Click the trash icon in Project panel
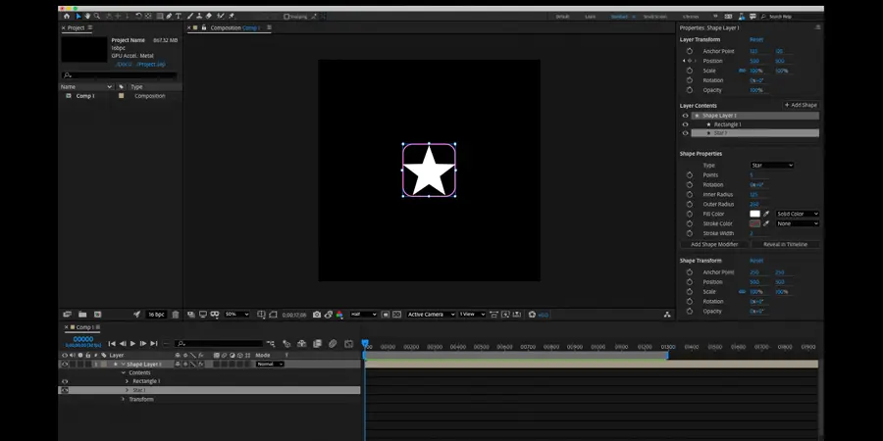Viewport: 883px width, 441px height. [x=176, y=315]
